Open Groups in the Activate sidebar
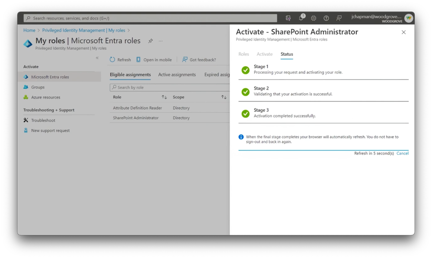Screen dimensions: 432x258 (38, 87)
